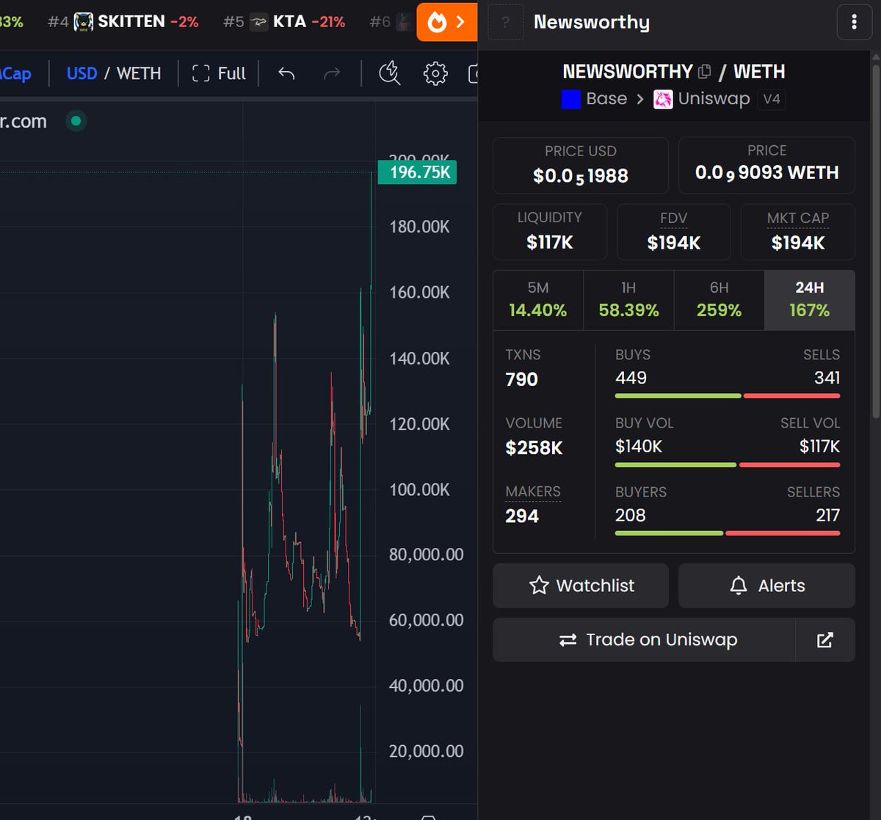The image size is (881, 820).
Task: Switch chart to WETH pricing
Action: [139, 73]
